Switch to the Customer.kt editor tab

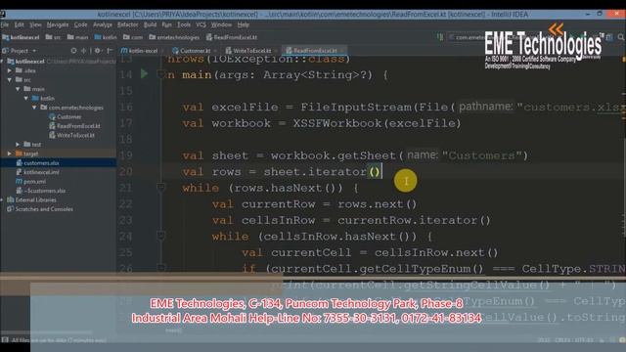193,51
